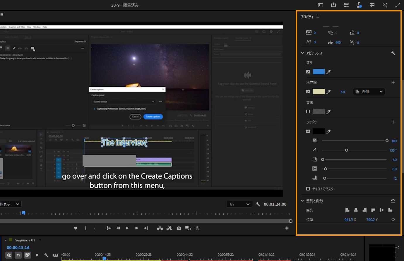Open the stroke position 外側 dropdown
404x261 pixels.
point(369,92)
